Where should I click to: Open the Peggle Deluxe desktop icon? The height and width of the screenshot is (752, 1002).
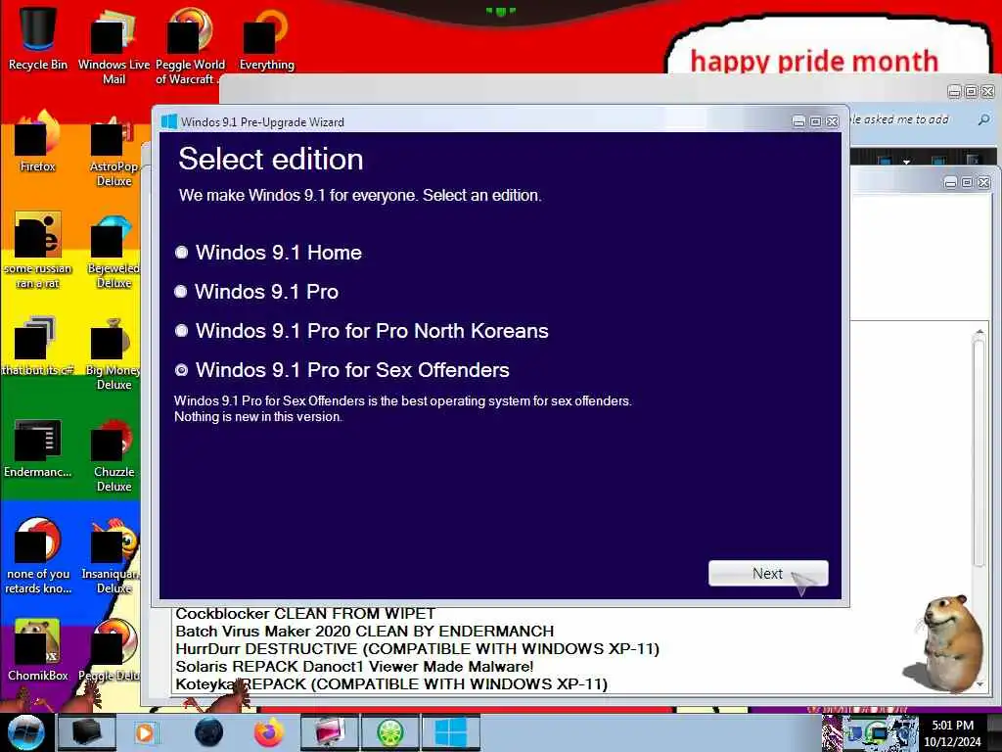pyautogui.click(x=110, y=649)
